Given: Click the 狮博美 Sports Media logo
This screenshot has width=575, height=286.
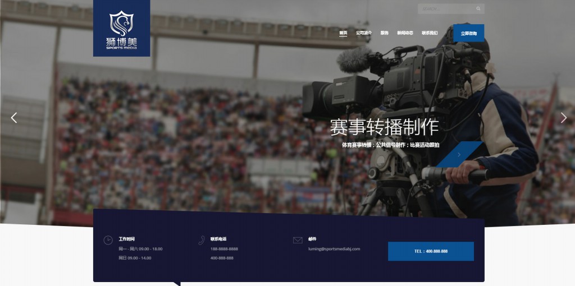Looking at the screenshot, I should 121,29.
